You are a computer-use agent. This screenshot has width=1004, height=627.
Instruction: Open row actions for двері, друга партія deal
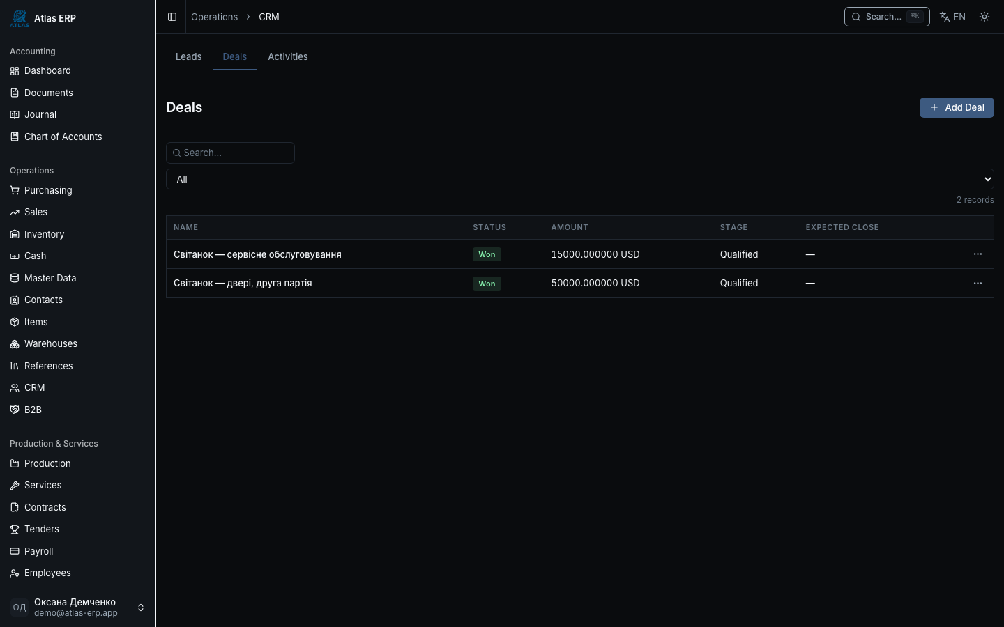tap(978, 283)
